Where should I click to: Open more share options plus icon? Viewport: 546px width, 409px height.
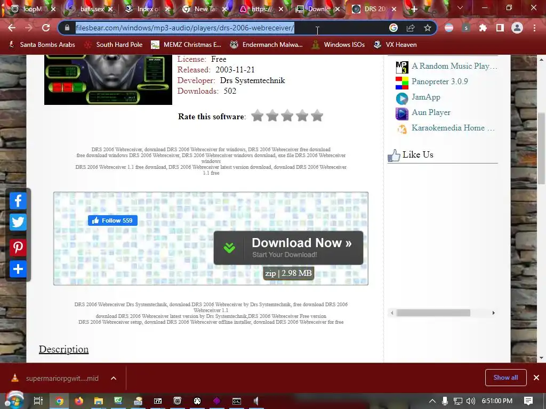point(18,269)
